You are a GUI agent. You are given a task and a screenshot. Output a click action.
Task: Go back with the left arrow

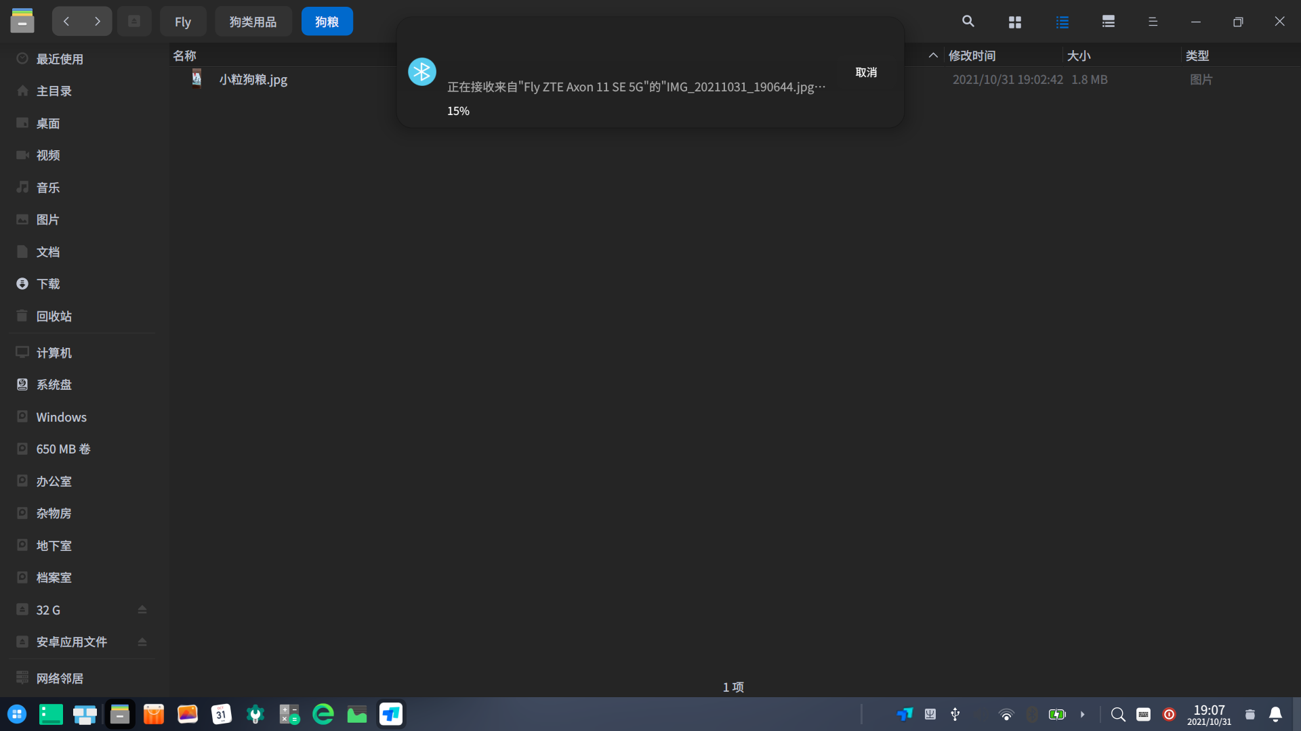(x=66, y=22)
